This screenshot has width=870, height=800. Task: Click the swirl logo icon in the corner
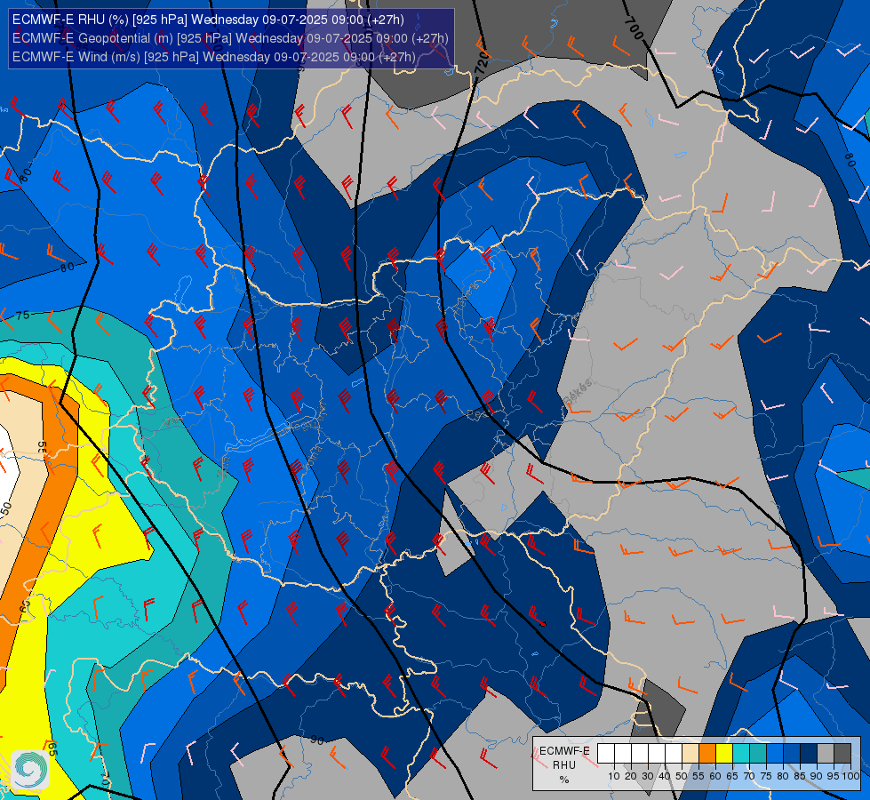(x=30, y=769)
